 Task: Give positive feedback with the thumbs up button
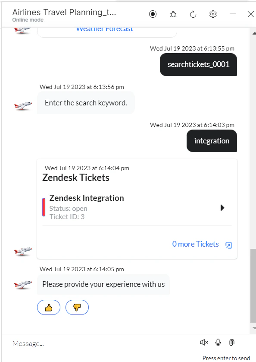click(x=48, y=307)
